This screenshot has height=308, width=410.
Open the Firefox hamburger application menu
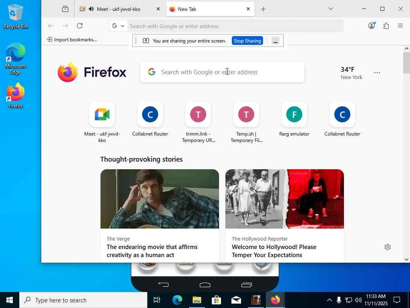400,26
